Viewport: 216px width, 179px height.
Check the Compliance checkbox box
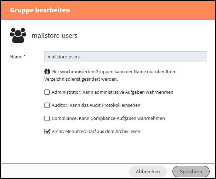point(47,118)
